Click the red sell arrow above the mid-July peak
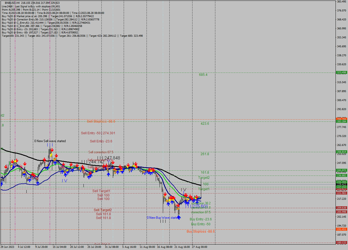The height and width of the screenshot is (250, 348). 52,150
